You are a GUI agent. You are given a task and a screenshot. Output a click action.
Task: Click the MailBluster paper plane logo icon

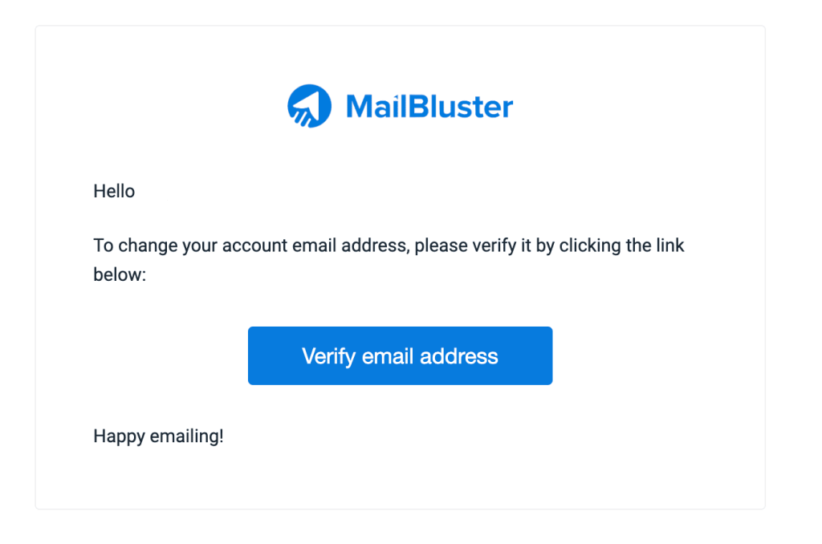click(x=311, y=105)
